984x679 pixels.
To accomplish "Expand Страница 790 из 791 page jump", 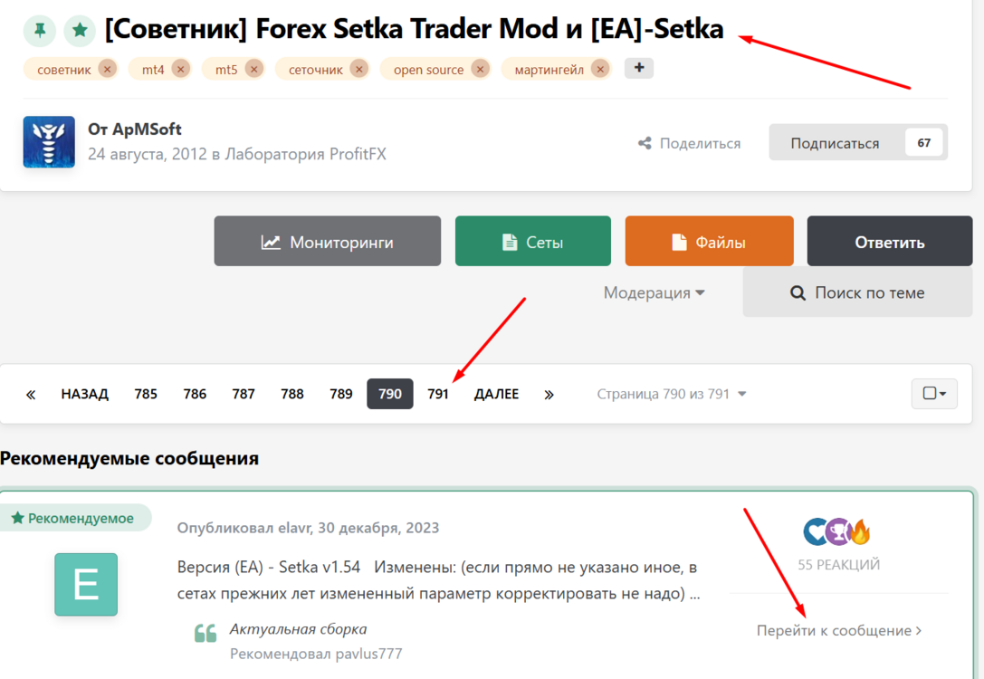I will [x=672, y=394].
